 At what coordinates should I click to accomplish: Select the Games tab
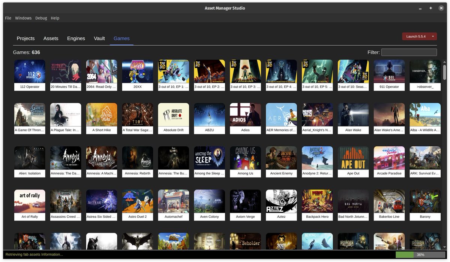[121, 38]
